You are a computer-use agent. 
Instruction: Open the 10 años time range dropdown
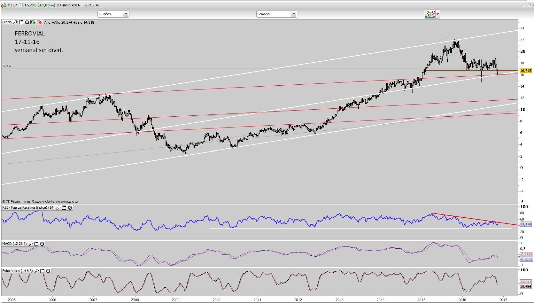(113, 14)
